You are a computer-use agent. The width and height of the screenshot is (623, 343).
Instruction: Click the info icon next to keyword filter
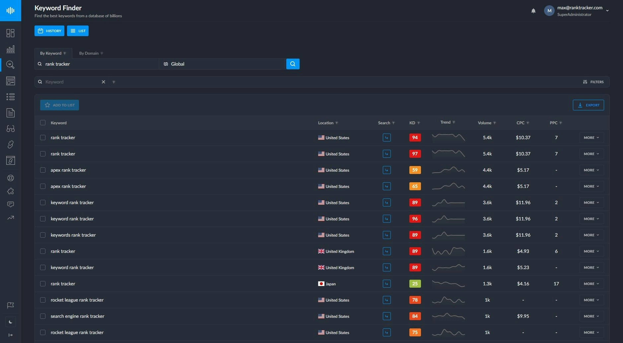coord(114,82)
